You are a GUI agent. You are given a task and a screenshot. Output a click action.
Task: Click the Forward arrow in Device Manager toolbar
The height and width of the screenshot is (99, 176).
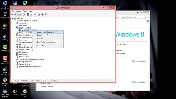[x=15, y=15]
